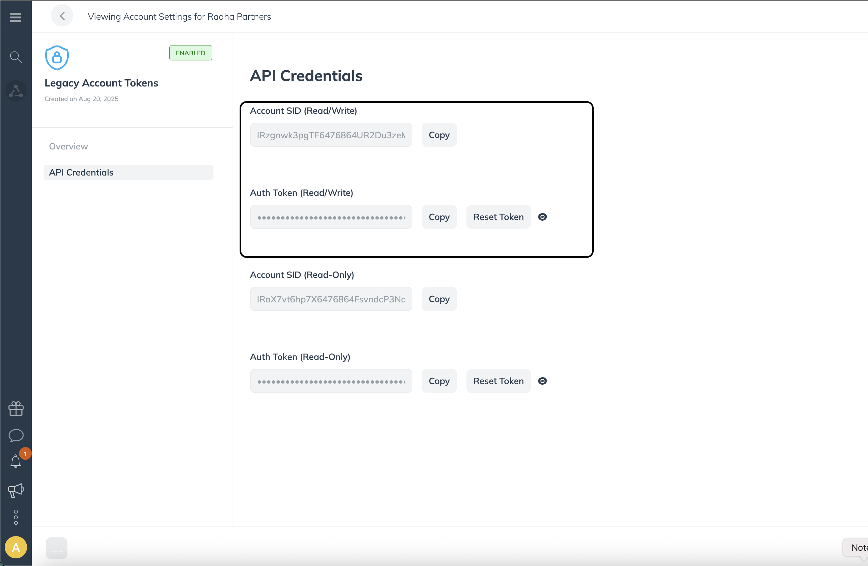This screenshot has height=566, width=868.
Task: Open the chat bubble icon
Action: click(x=16, y=435)
